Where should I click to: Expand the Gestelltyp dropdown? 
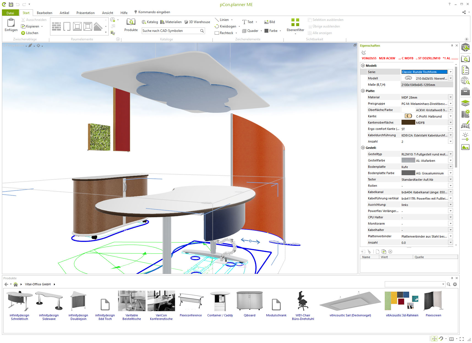tap(451, 154)
